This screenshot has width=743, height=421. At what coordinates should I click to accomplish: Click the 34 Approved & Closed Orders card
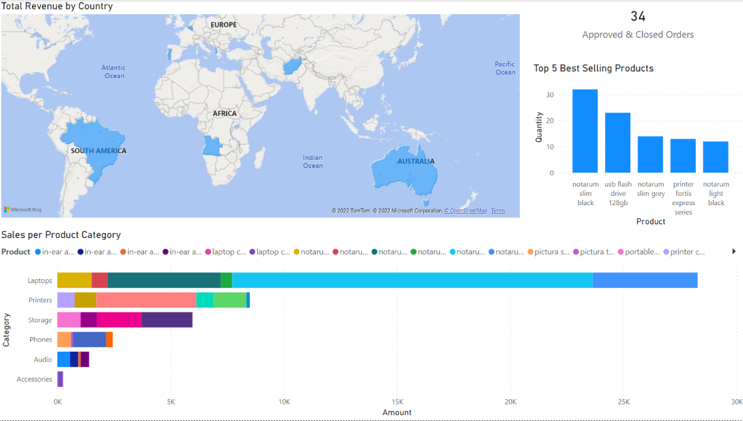pos(638,25)
